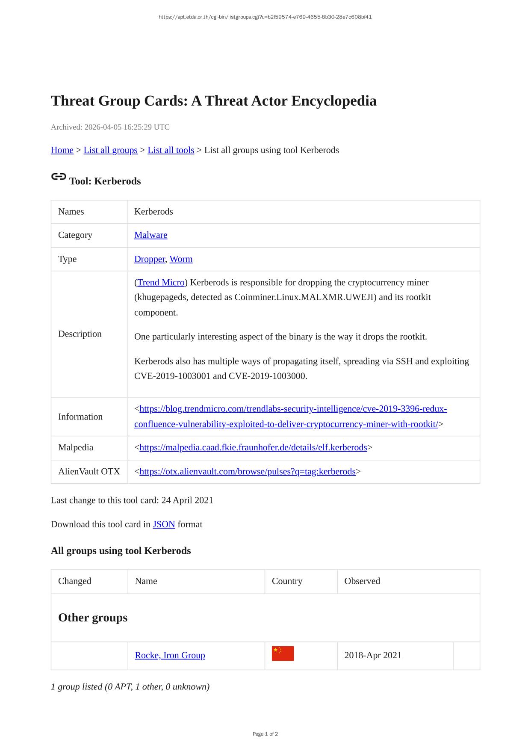
Task: Open the Trend Micro source link
Action: [161, 282]
